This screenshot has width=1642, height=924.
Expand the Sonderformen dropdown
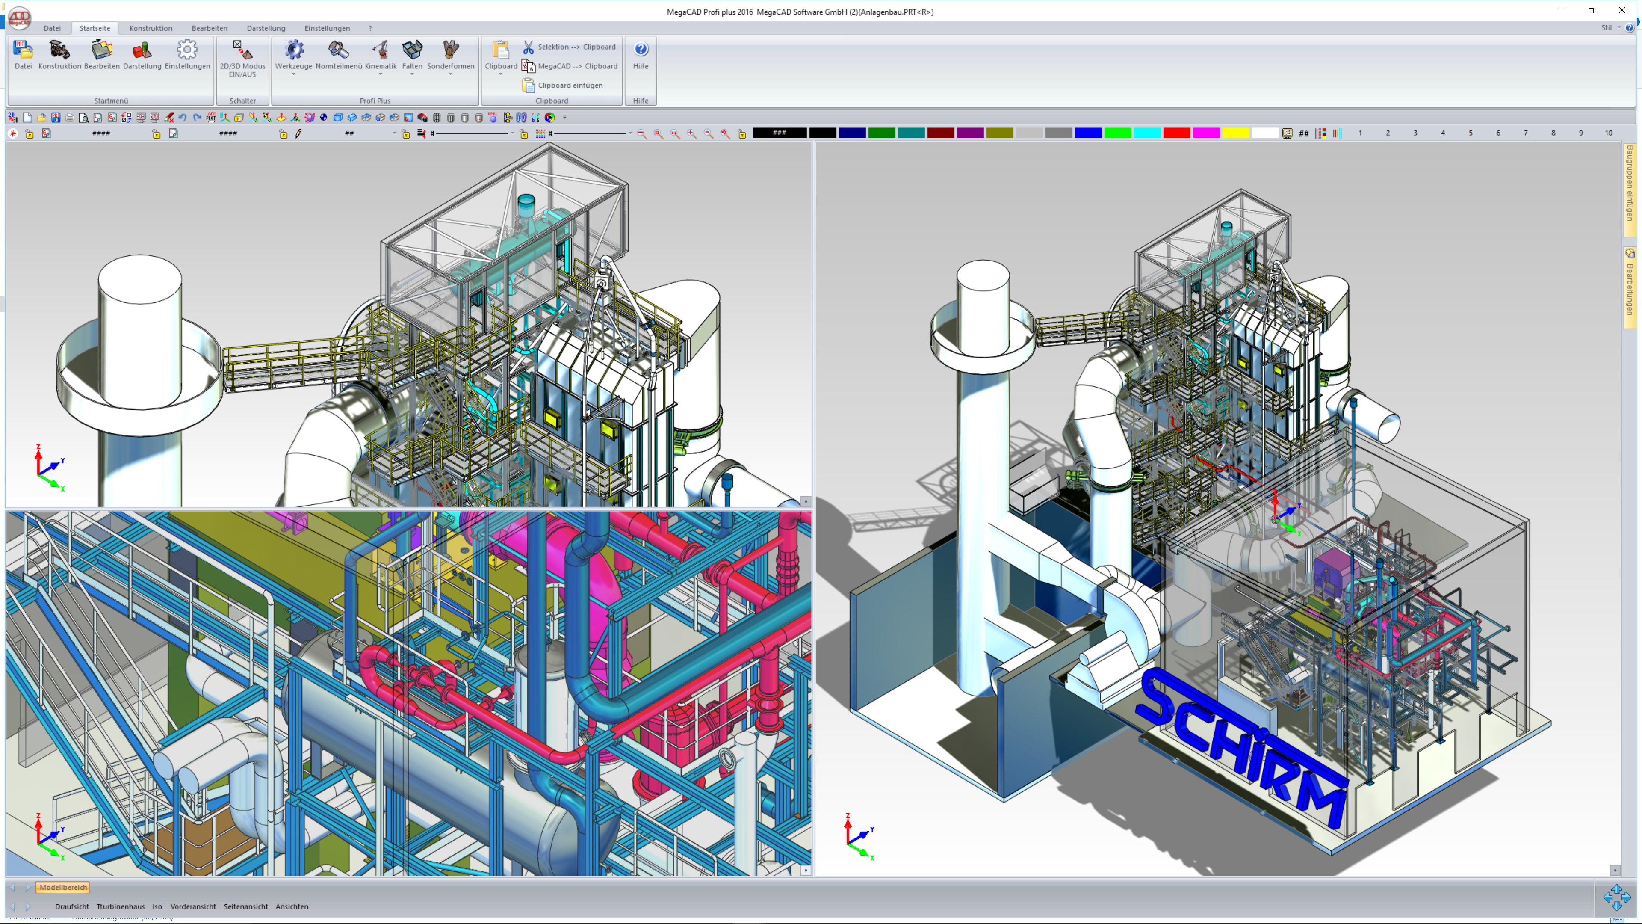point(451,74)
